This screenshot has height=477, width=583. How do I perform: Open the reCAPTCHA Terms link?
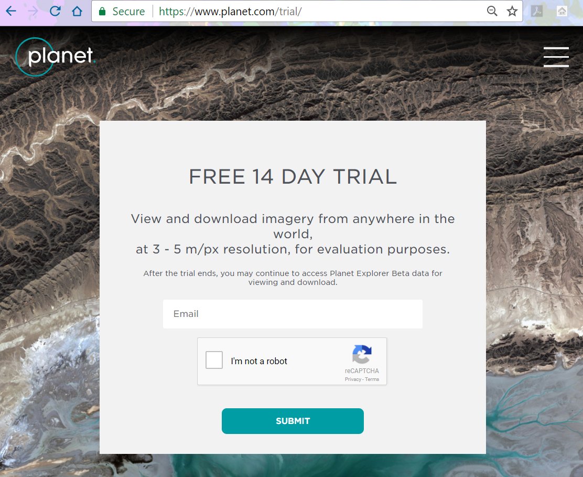tap(372, 379)
